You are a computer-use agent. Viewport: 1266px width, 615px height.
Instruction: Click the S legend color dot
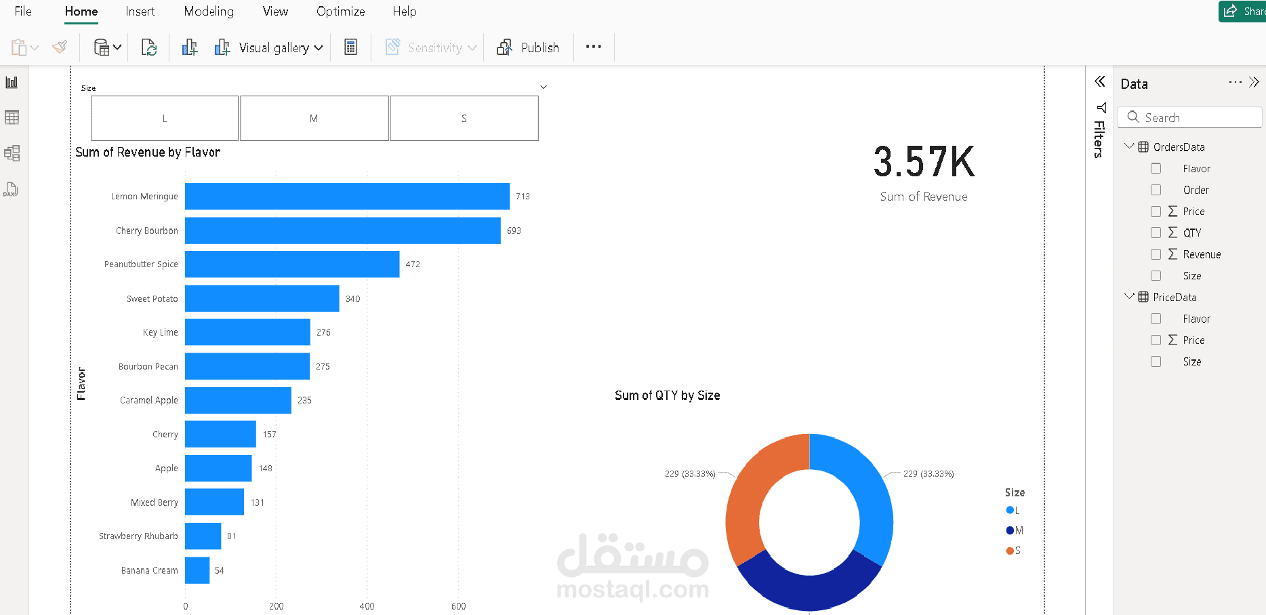pyautogui.click(x=1010, y=551)
